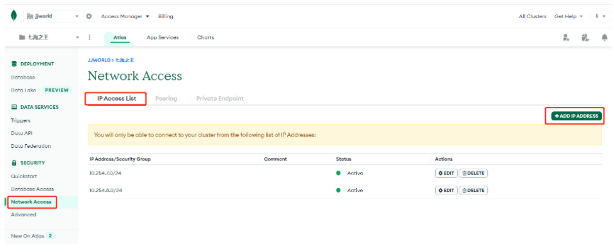
Task: Switch to the Atlas tab
Action: coord(120,37)
